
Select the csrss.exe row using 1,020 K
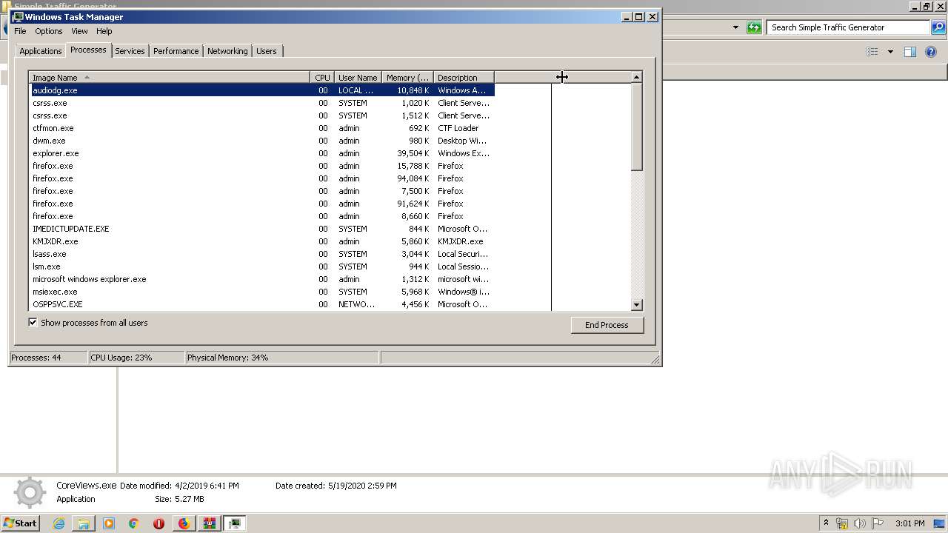click(x=262, y=103)
